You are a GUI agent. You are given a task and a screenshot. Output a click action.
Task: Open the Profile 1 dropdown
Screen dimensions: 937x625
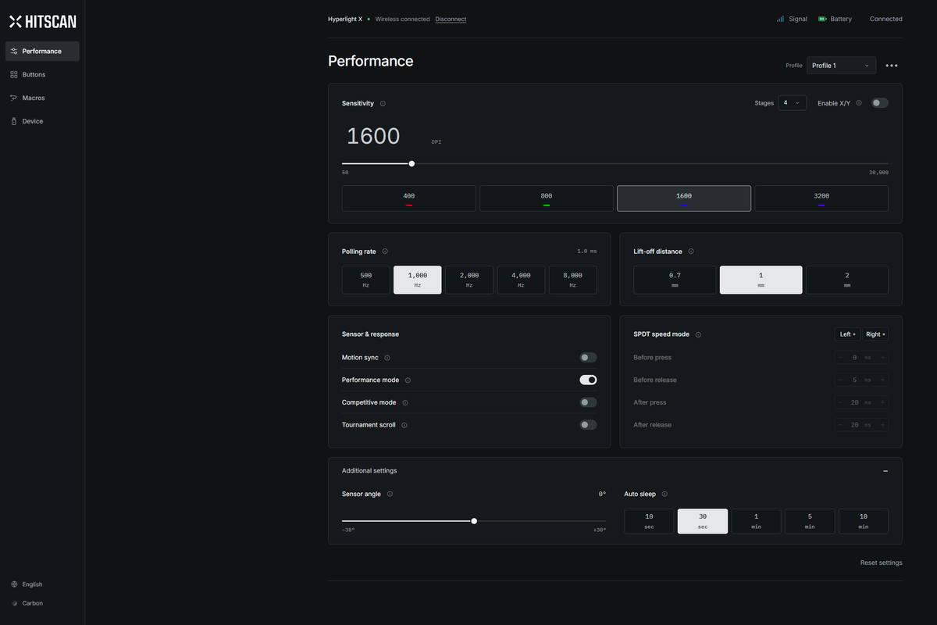(841, 66)
